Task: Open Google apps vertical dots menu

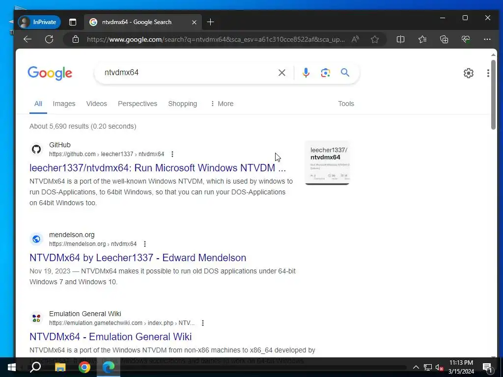Action: point(488,73)
